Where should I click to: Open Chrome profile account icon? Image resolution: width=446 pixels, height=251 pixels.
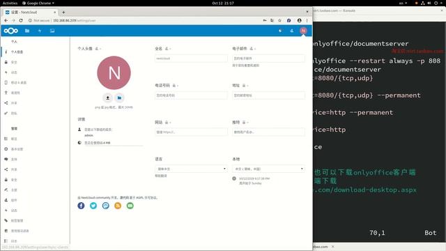[x=299, y=20]
